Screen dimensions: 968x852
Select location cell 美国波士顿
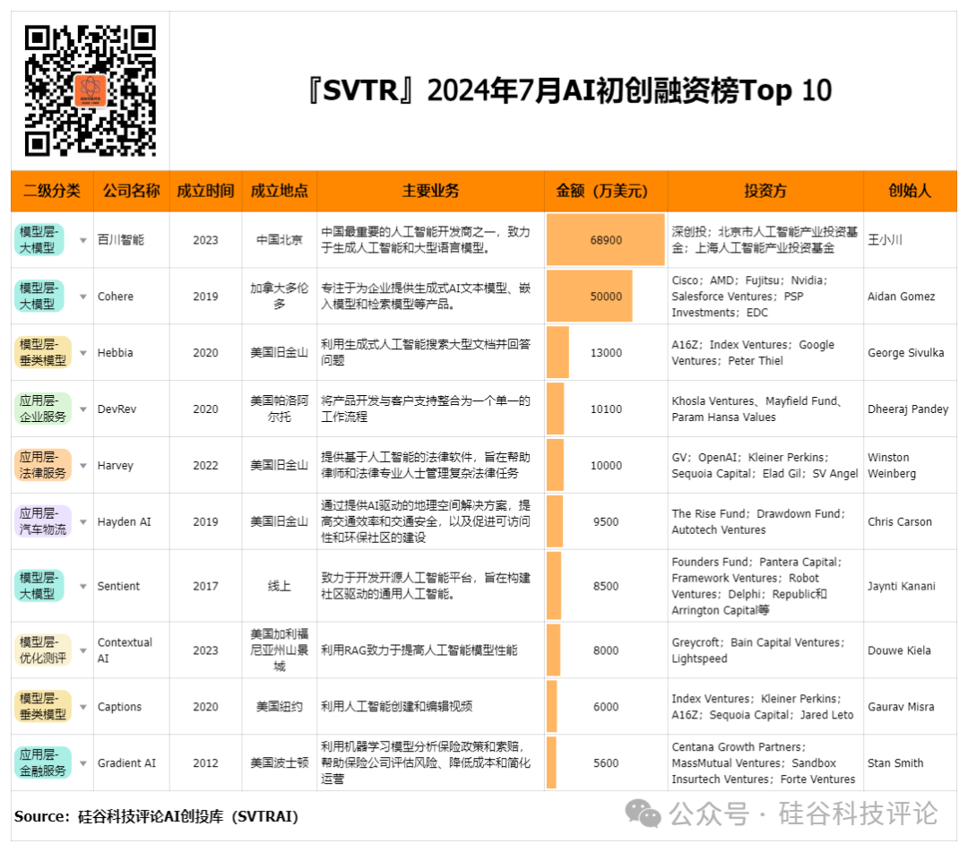pyautogui.click(x=279, y=763)
